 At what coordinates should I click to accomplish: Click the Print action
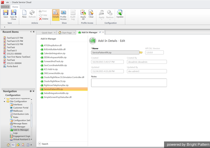click(x=43, y=11)
